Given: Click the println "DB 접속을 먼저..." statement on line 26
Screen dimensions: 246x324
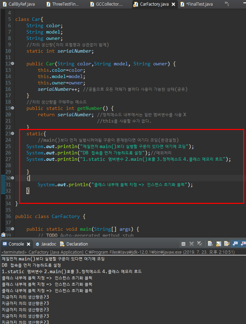Looking at the screenshot, I should pyautogui.click(x=88, y=153).
